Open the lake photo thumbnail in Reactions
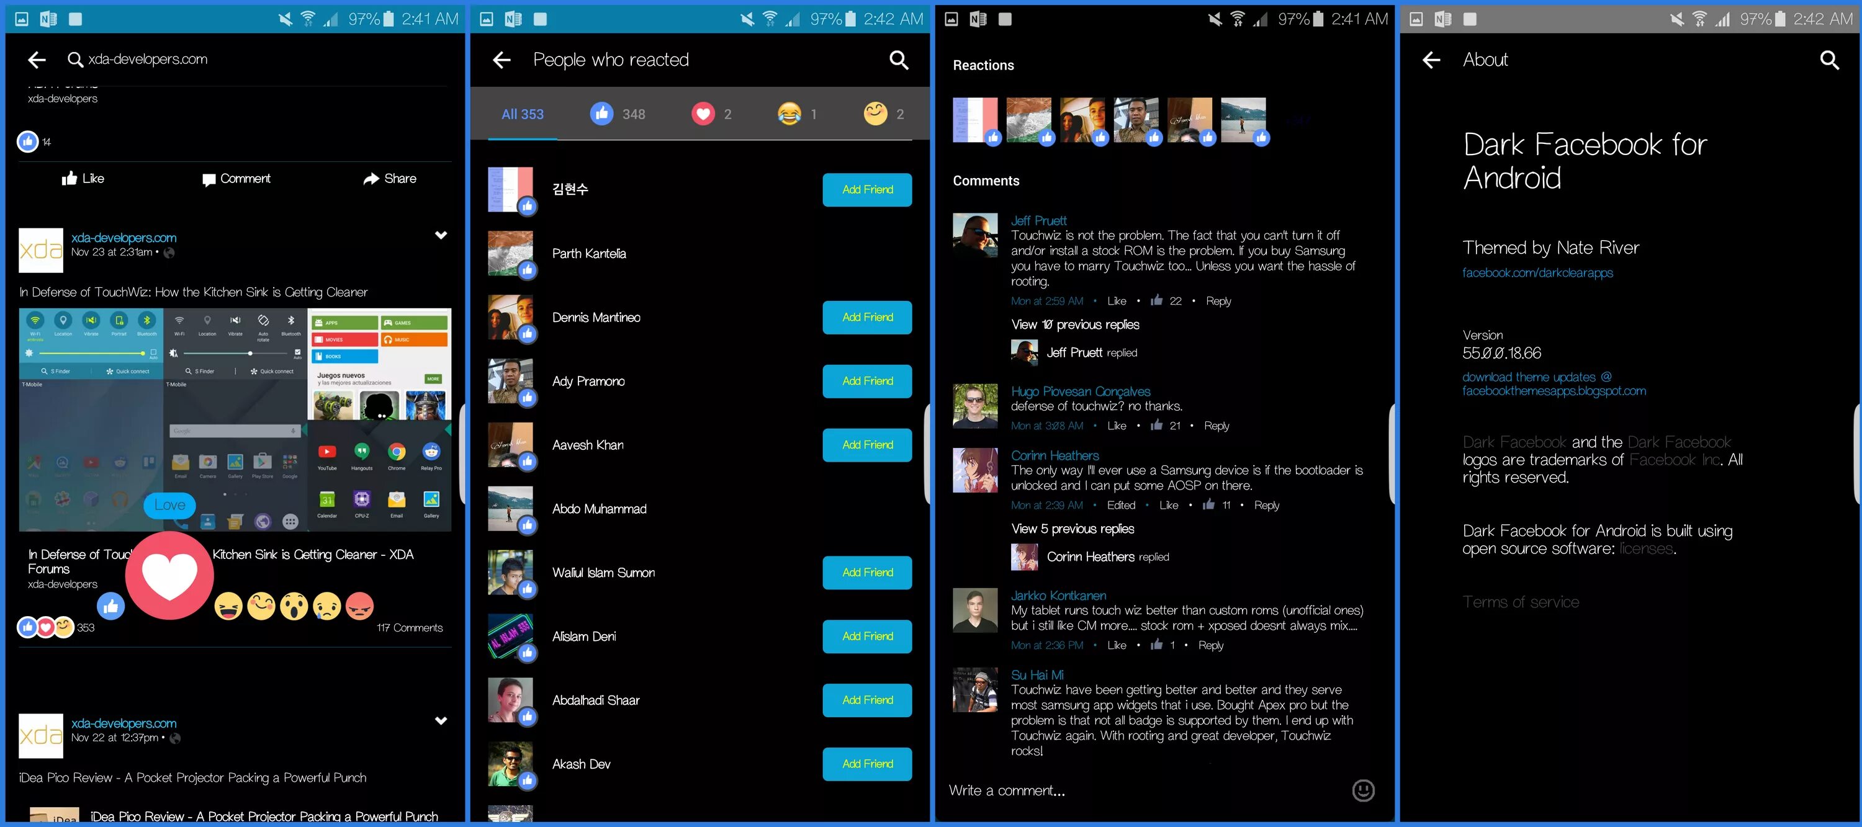 1243,120
